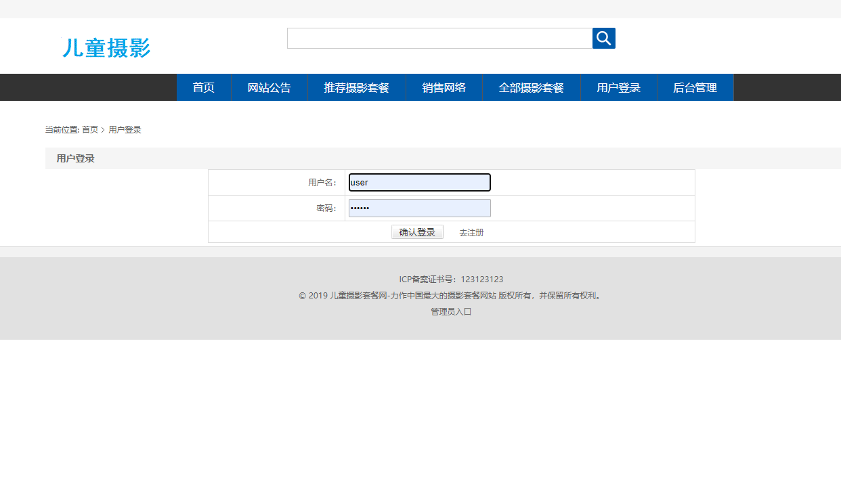Open the 网站公告 announcements page
This screenshot has width=841, height=492.
[x=269, y=87]
